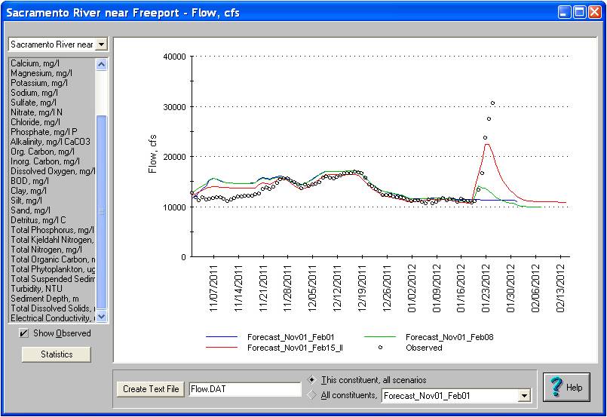Close the Sacramento River Flow window
607x417 pixels.
595,12
